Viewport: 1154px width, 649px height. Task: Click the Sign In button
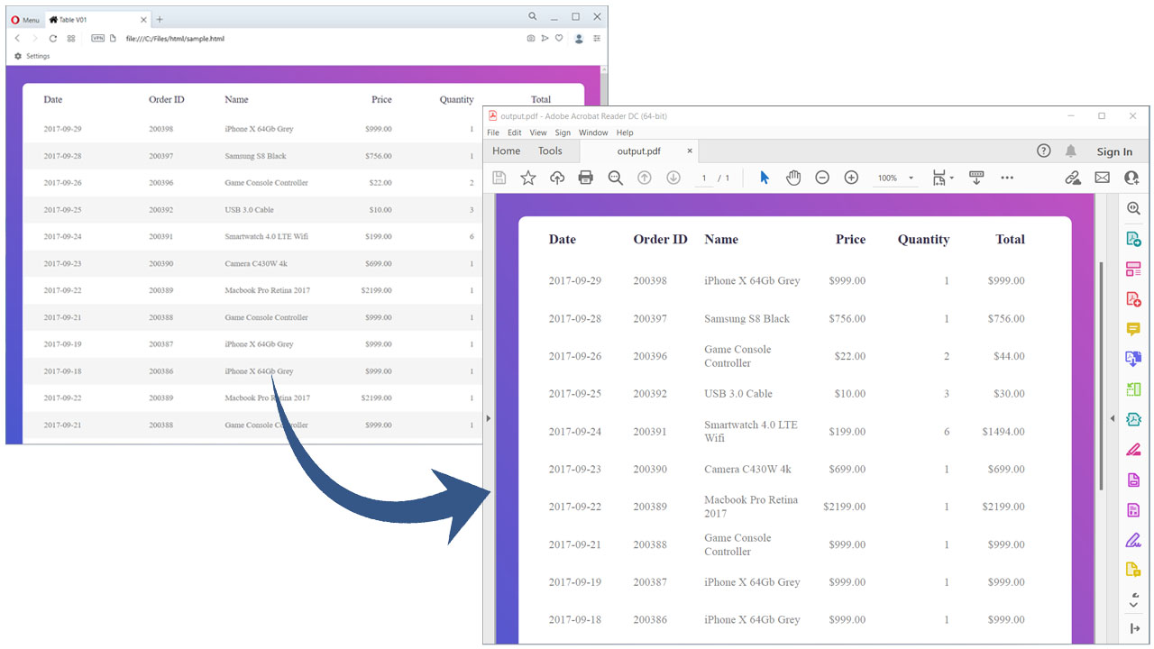(1114, 151)
